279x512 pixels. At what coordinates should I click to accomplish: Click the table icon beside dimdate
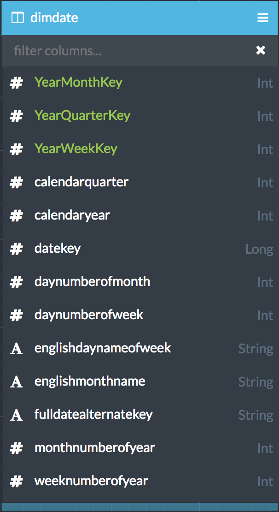(x=17, y=18)
